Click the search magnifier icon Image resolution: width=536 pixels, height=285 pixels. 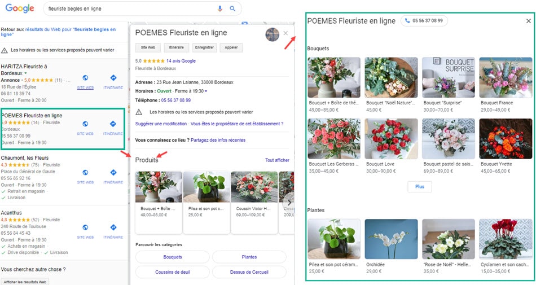pos(232,8)
